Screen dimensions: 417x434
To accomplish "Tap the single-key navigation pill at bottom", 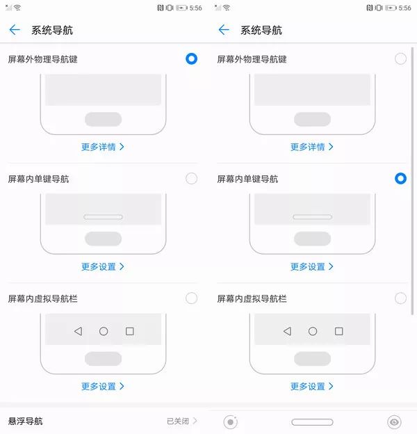I will point(312,422).
